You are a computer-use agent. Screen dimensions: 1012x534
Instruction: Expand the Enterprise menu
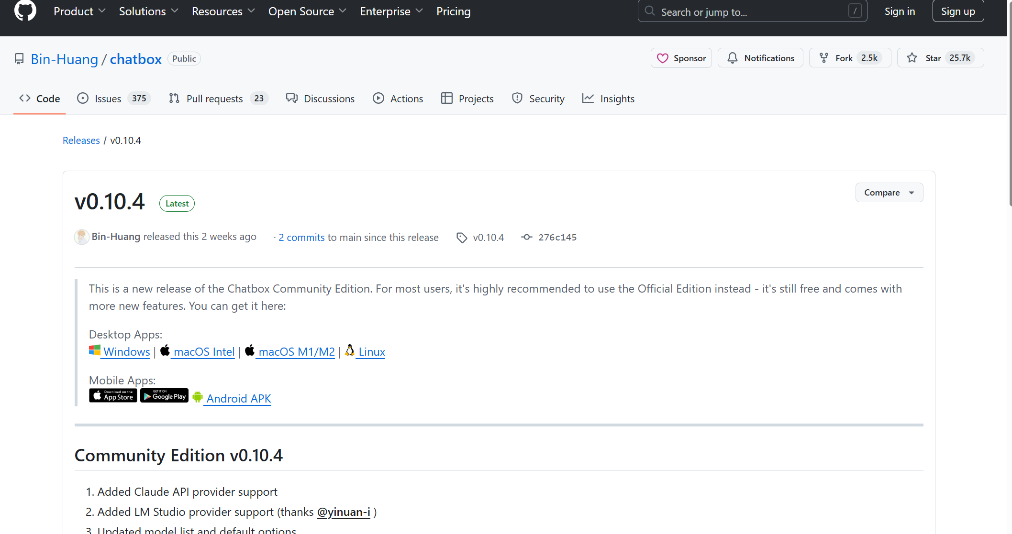pos(391,11)
